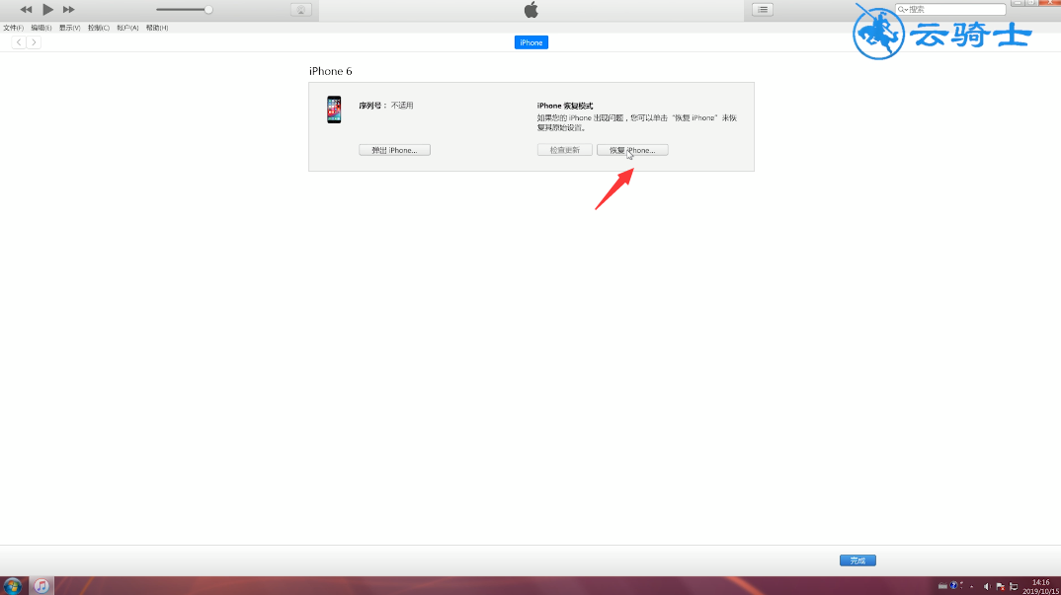This screenshot has width=1061, height=595.
Task: Open the 帐户(A) menu
Action: [127, 28]
